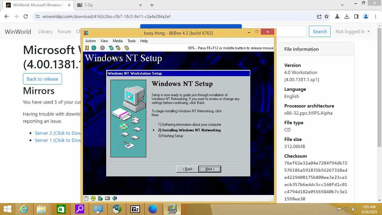This screenshot has height=215, width=382.
Task: Open the View menu in 86Box
Action: 104,41
